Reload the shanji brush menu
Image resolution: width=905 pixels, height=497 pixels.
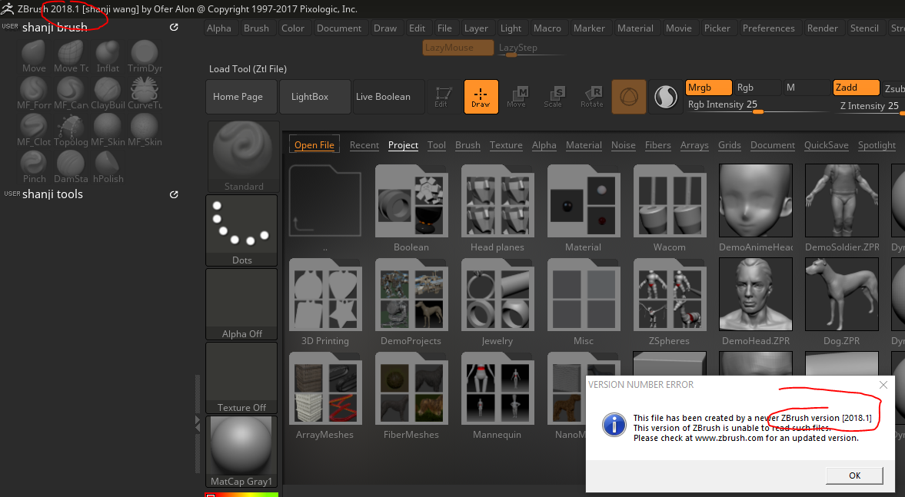click(x=174, y=27)
